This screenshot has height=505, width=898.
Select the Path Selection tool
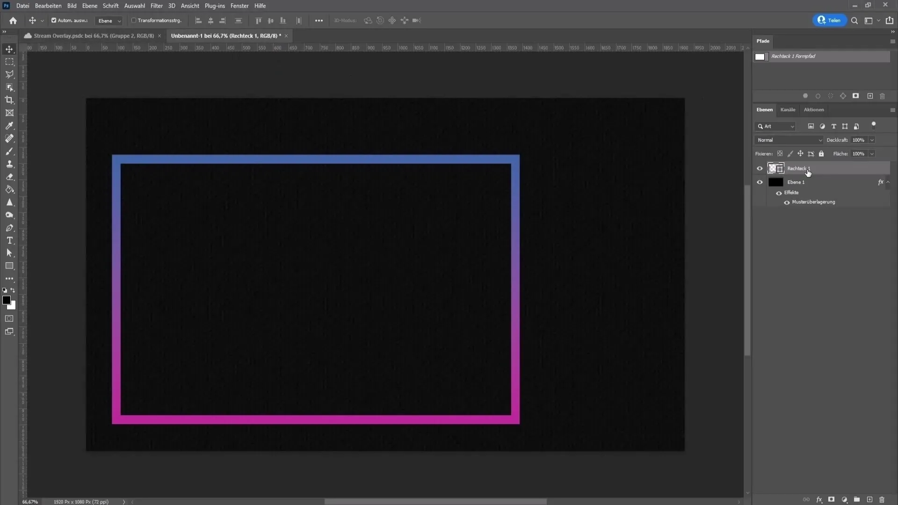pos(9,253)
